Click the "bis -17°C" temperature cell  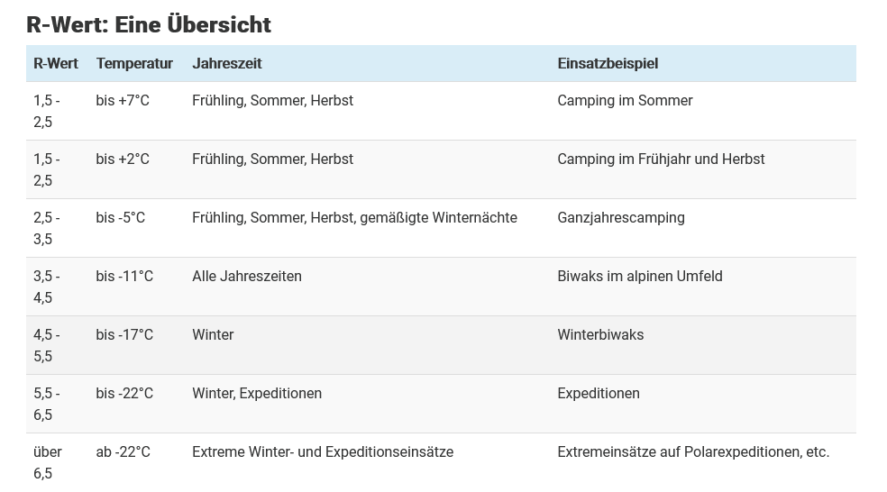(124, 335)
